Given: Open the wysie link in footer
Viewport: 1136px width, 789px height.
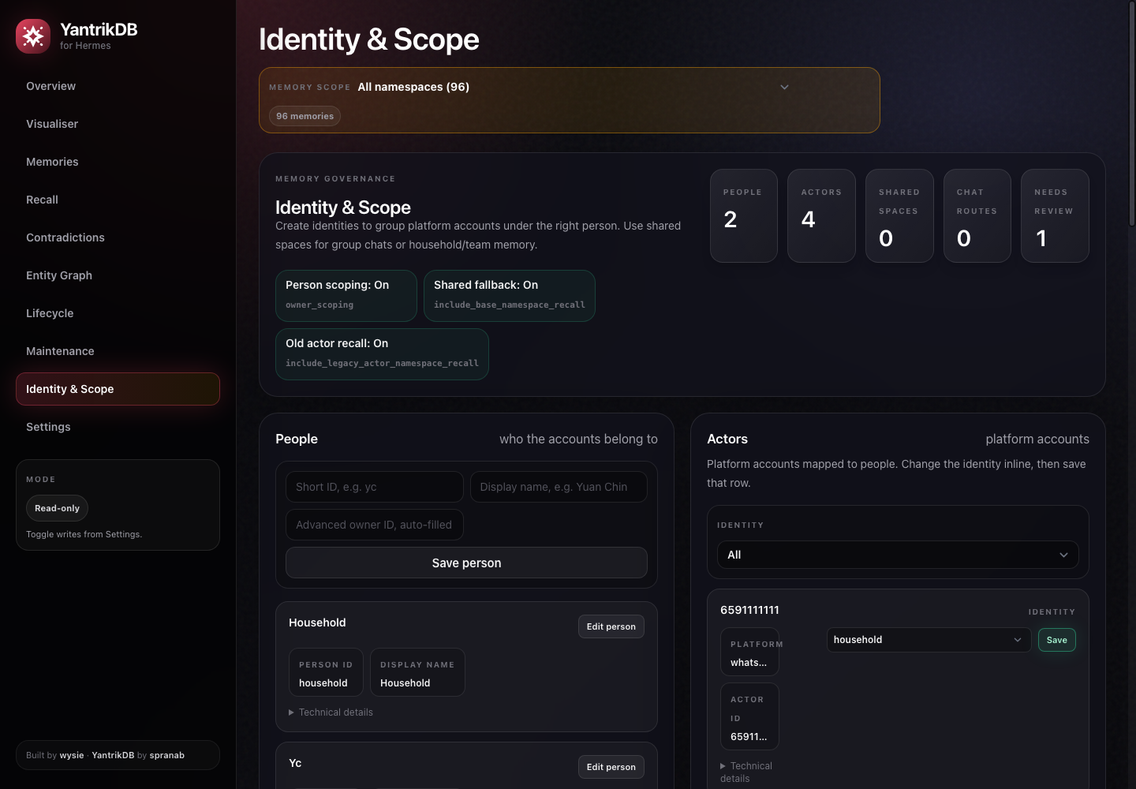Looking at the screenshot, I should coord(72,755).
